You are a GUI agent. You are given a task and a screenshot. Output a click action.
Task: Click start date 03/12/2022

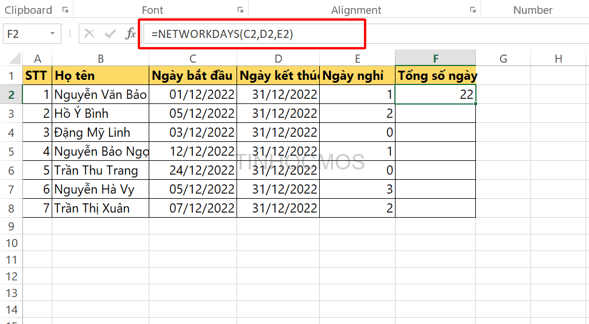pos(193,132)
